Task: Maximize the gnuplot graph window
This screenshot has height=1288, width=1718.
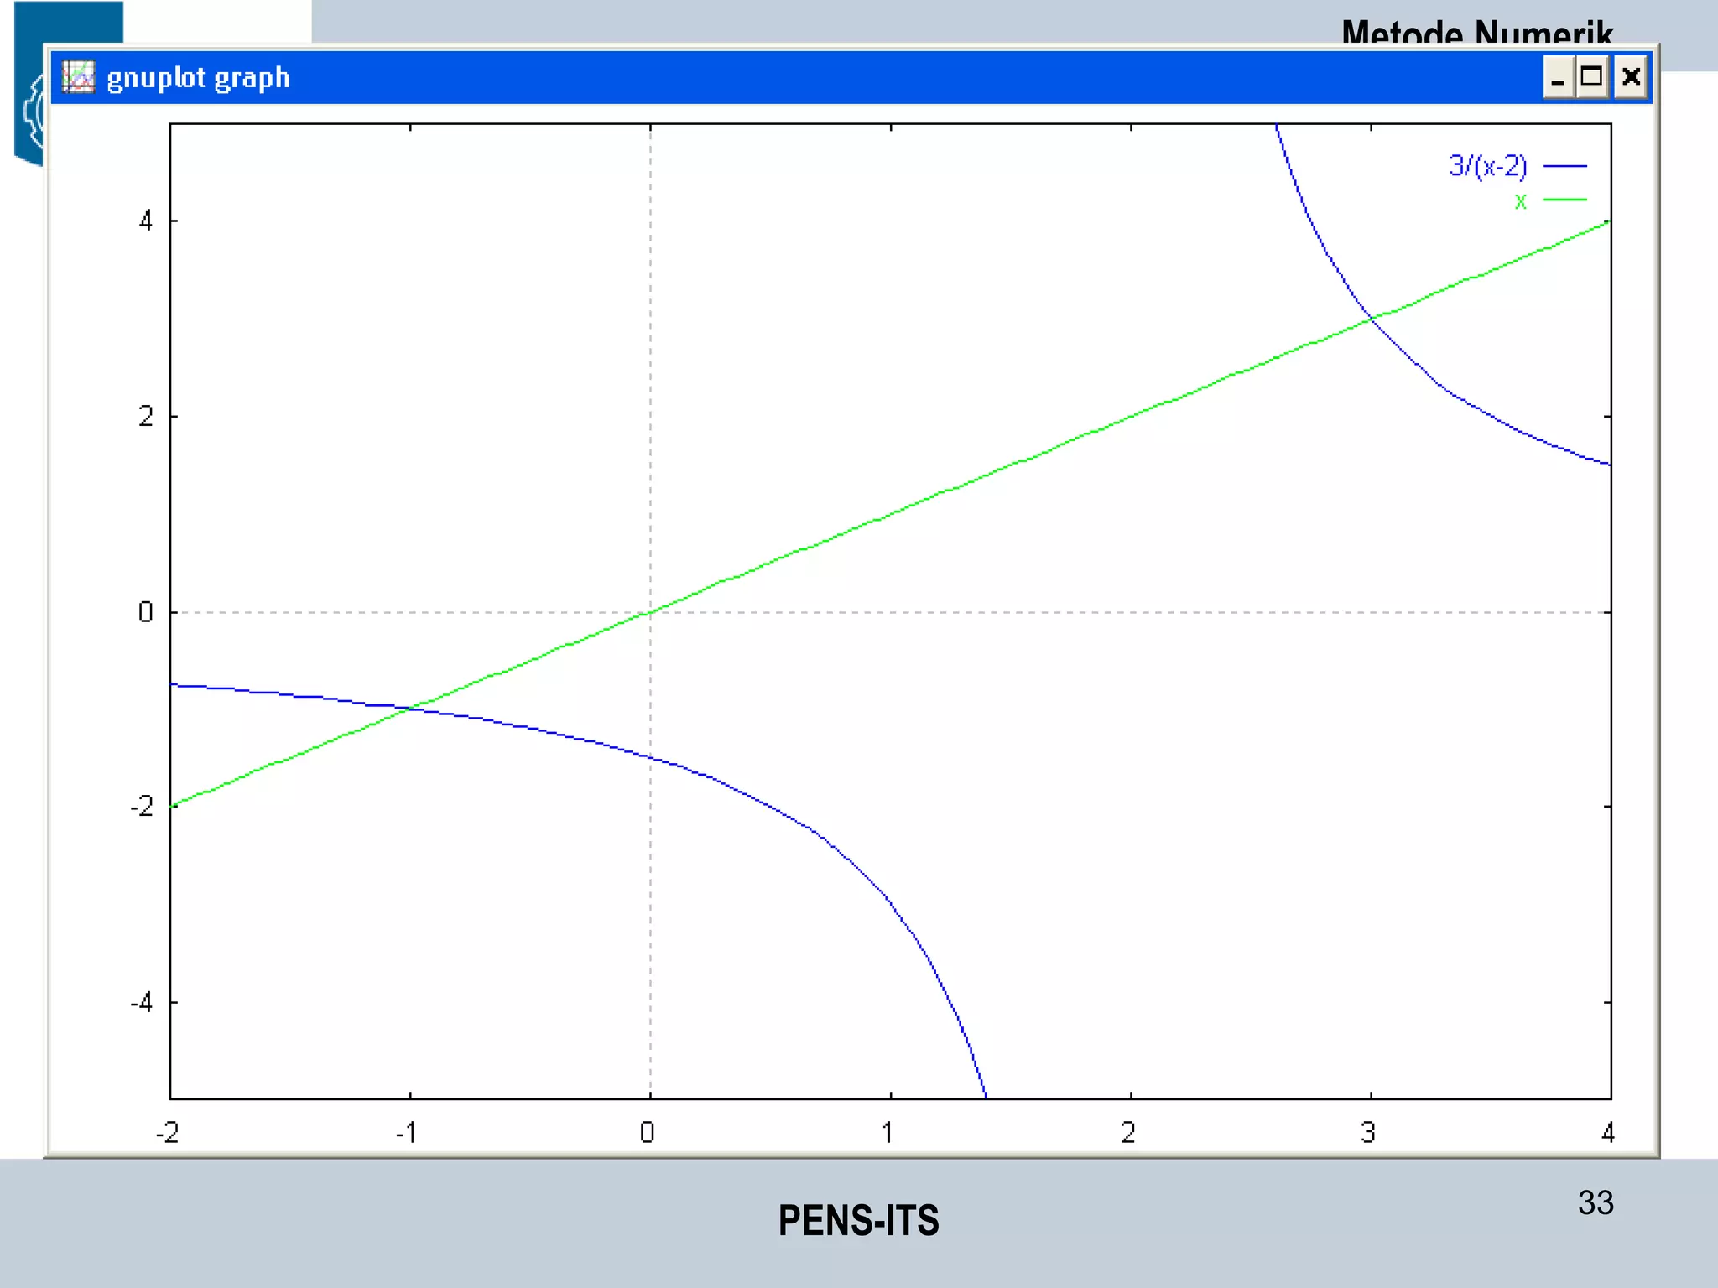Action: 1591,77
